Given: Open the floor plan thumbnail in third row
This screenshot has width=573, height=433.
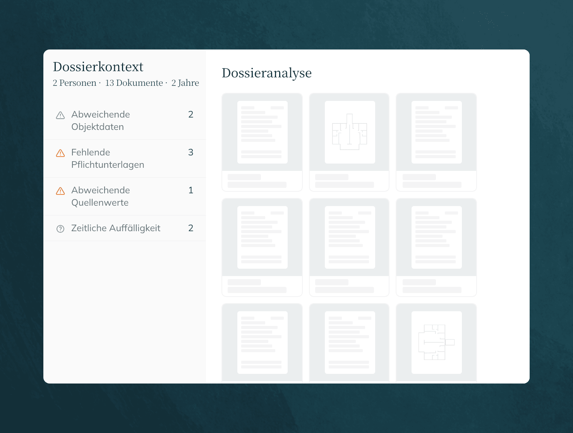Looking at the screenshot, I should (x=436, y=343).
